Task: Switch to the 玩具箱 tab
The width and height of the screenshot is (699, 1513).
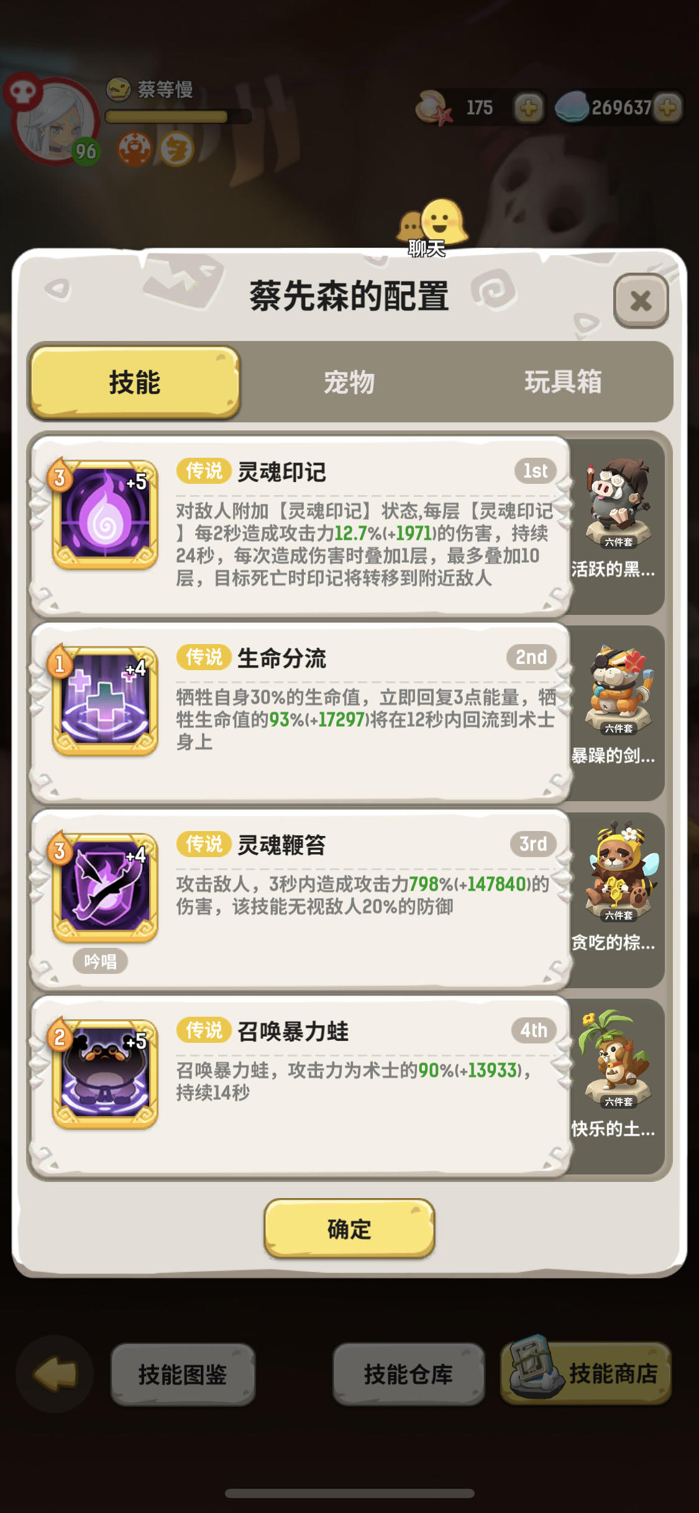Action: click(x=563, y=382)
